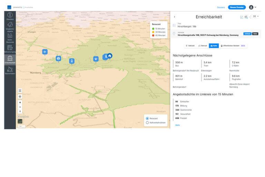265x177 pixels.
Task: Open the Bauvorhaben sidebar section
Action: coord(10,71)
